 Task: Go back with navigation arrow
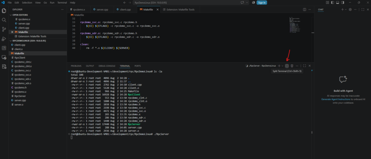125,3
